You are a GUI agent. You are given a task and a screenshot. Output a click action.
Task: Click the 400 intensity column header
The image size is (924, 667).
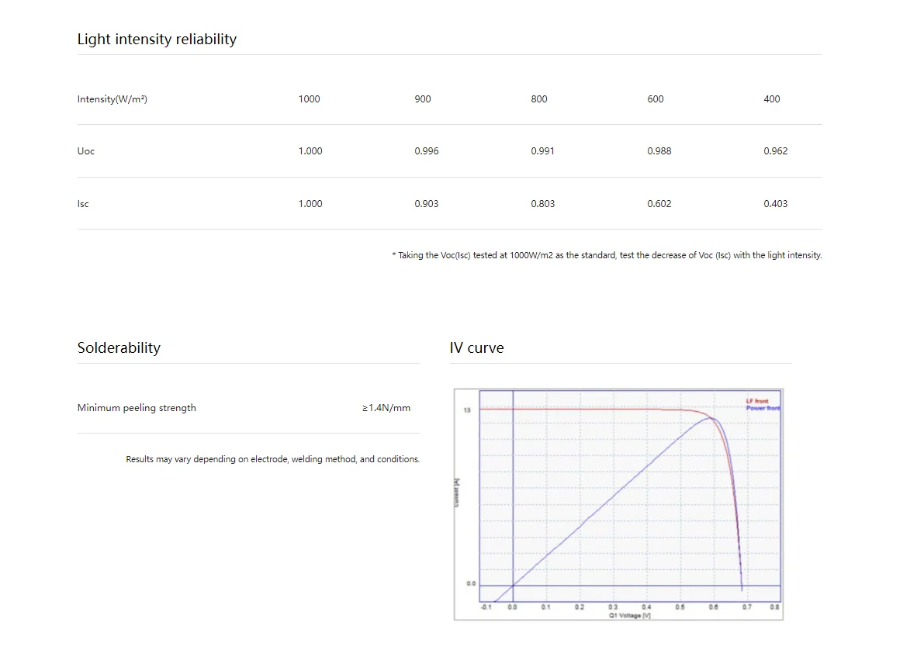pyautogui.click(x=771, y=99)
